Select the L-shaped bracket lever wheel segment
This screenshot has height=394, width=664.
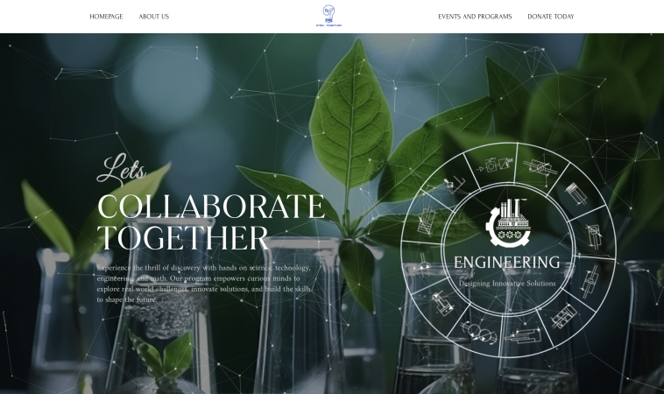454,185
